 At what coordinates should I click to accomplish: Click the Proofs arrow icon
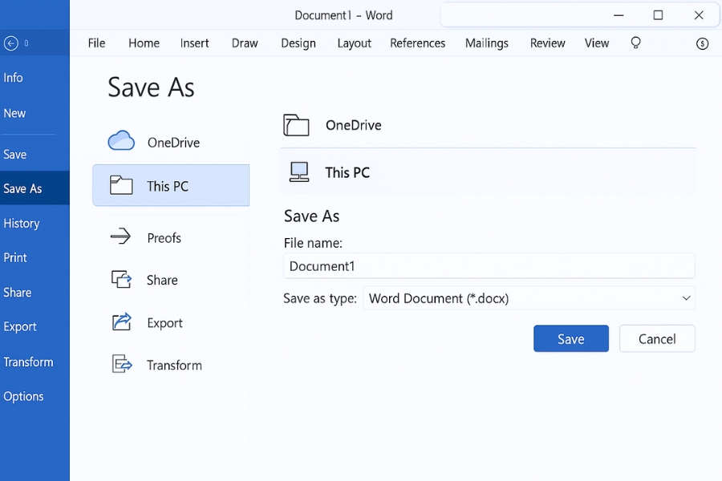click(120, 236)
